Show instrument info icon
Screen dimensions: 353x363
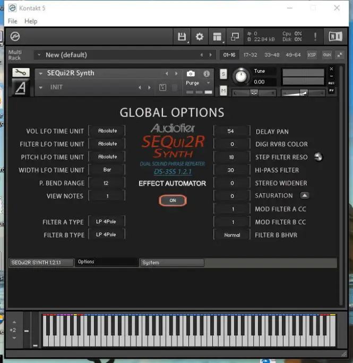pos(206,74)
